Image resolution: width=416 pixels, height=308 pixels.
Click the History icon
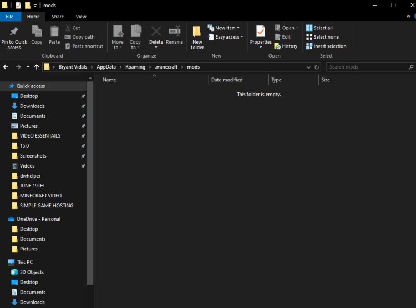(x=277, y=46)
